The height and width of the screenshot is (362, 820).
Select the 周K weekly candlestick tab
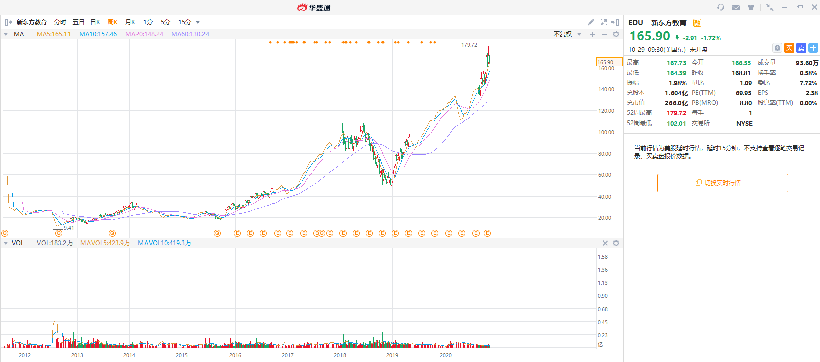(x=113, y=22)
